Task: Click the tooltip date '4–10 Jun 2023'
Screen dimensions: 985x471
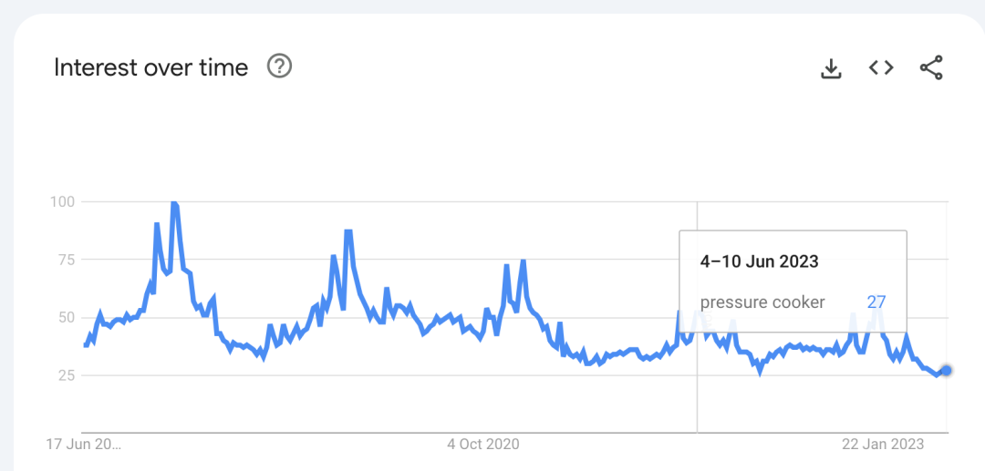Action: coord(760,261)
